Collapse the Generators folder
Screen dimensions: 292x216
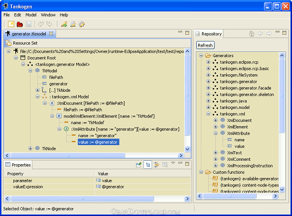pos(201,56)
